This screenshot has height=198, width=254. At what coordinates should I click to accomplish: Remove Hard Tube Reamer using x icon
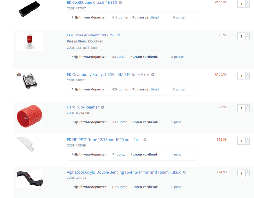pyautogui.click(x=103, y=107)
